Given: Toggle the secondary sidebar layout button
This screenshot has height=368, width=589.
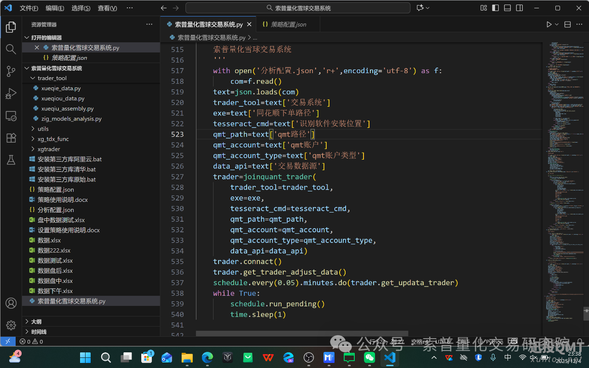Looking at the screenshot, I should 520,8.
